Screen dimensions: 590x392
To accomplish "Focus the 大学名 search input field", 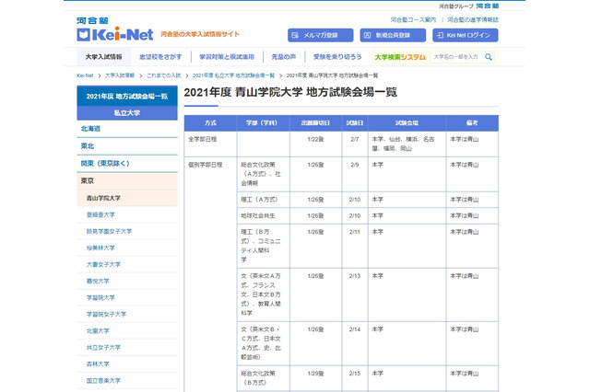I will pos(457,57).
